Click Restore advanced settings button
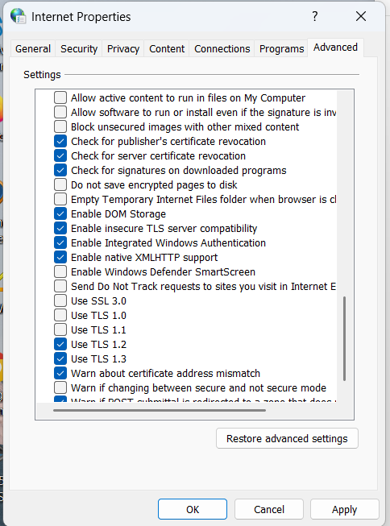This screenshot has width=390, height=526. [x=287, y=438]
